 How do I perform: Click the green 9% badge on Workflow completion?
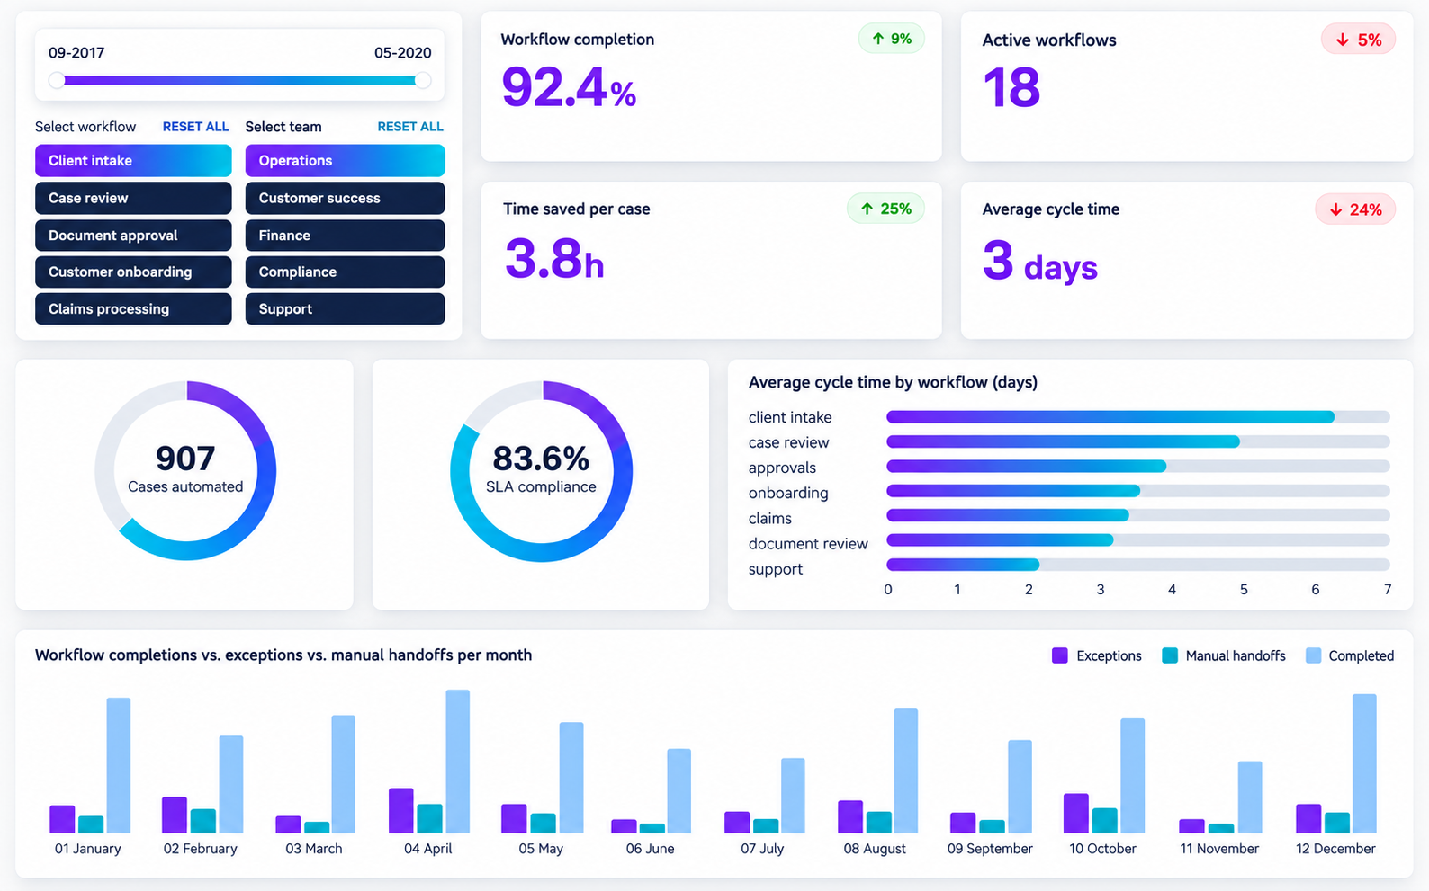point(891,39)
